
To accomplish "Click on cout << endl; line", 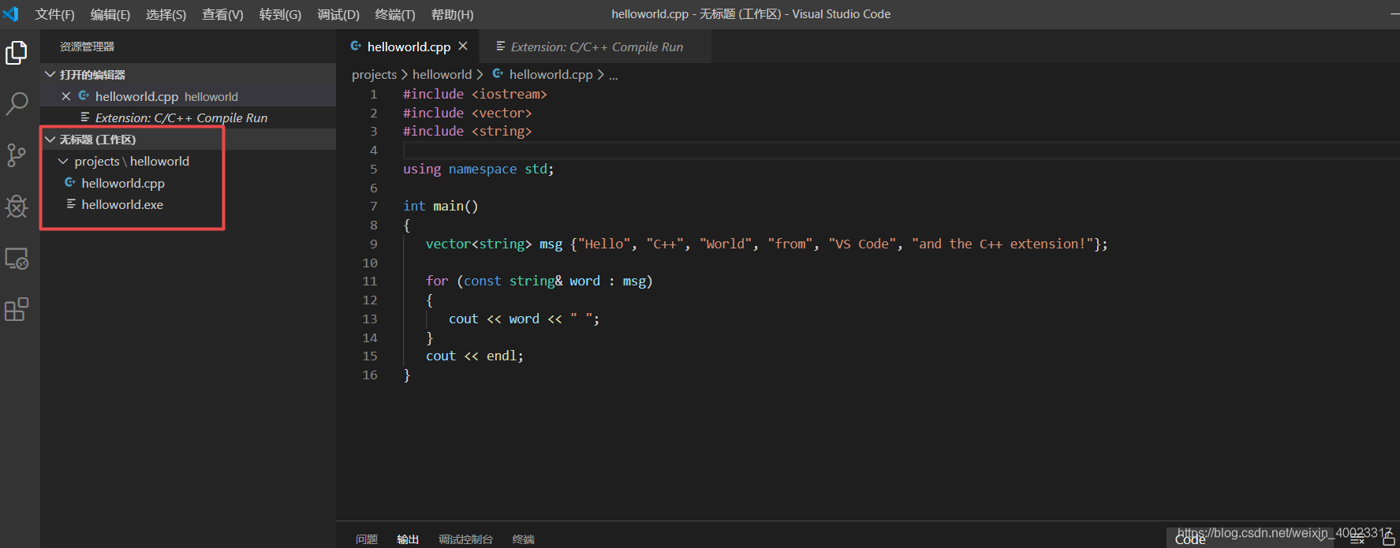I will [x=475, y=356].
